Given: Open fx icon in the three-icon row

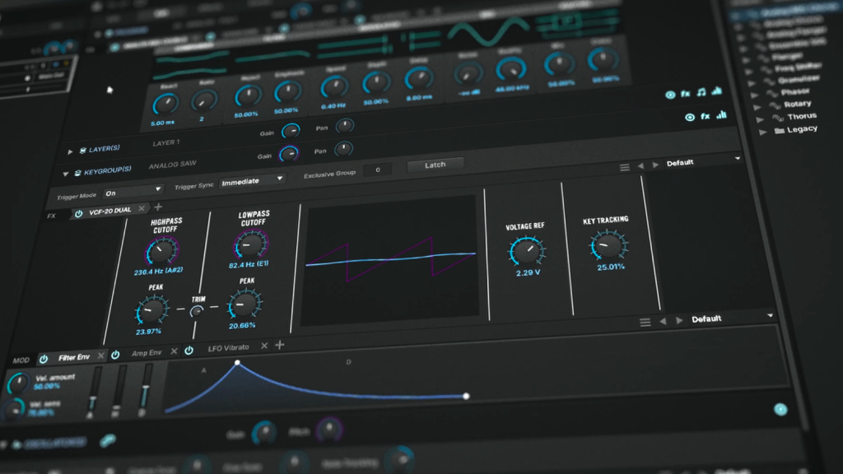Looking at the screenshot, I should coord(706,116).
